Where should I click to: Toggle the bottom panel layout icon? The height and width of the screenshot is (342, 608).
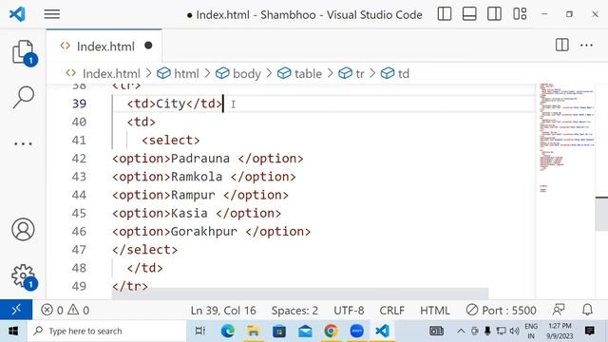pos(469,14)
